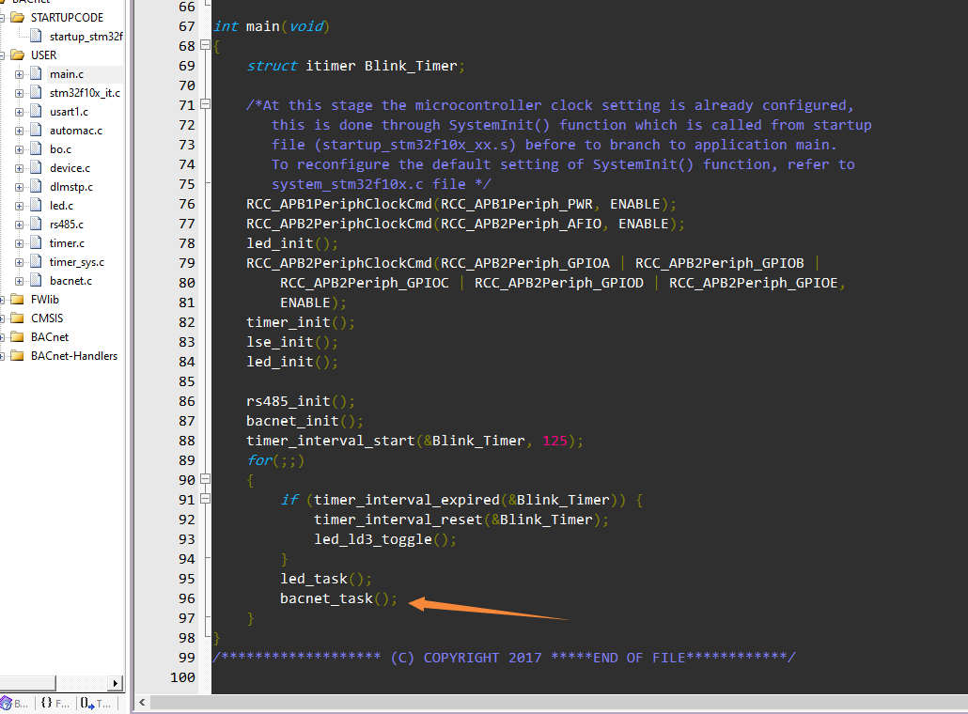
Task: Select led.c in the tree
Action: tap(61, 206)
